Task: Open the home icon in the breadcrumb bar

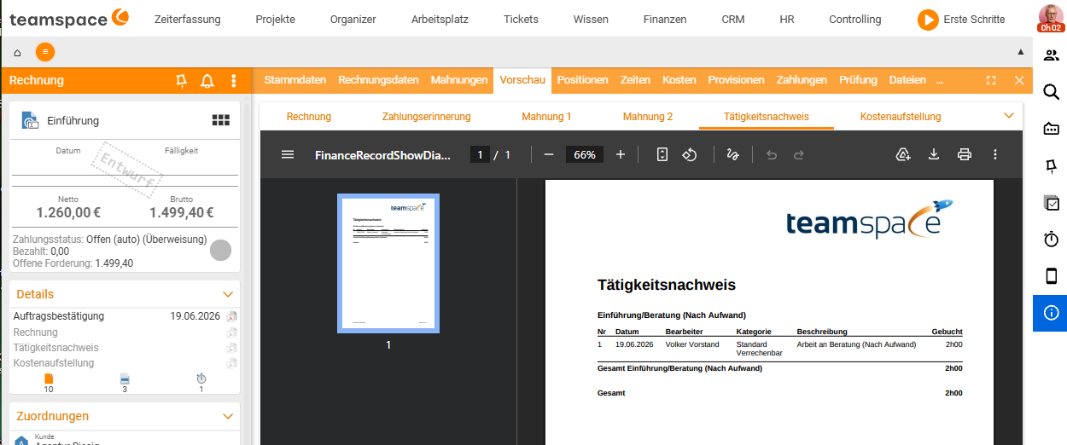Action: coord(17,52)
